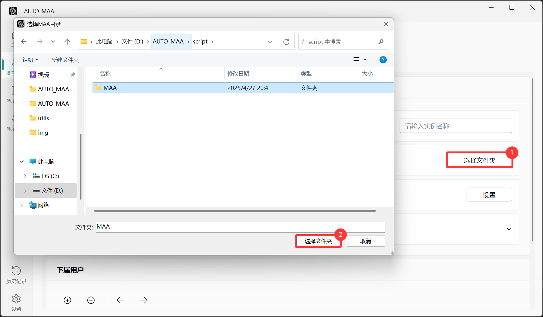This screenshot has height=317, width=543.
Task: Select the MAA folder row
Action: click(x=181, y=88)
